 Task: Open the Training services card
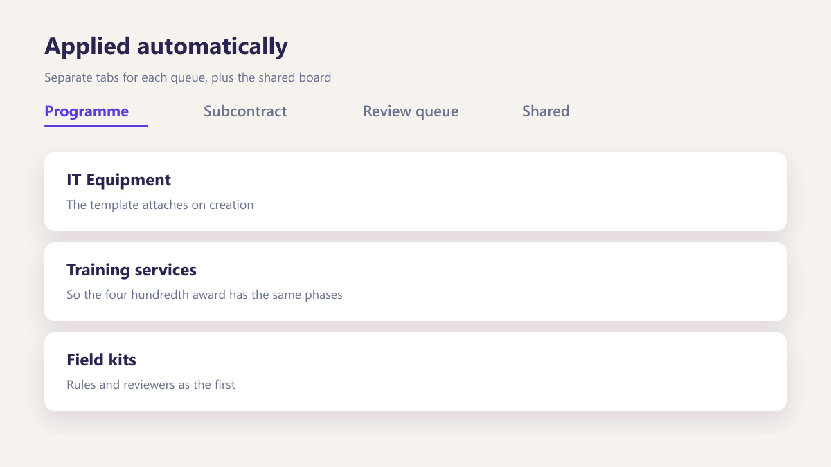tap(415, 282)
